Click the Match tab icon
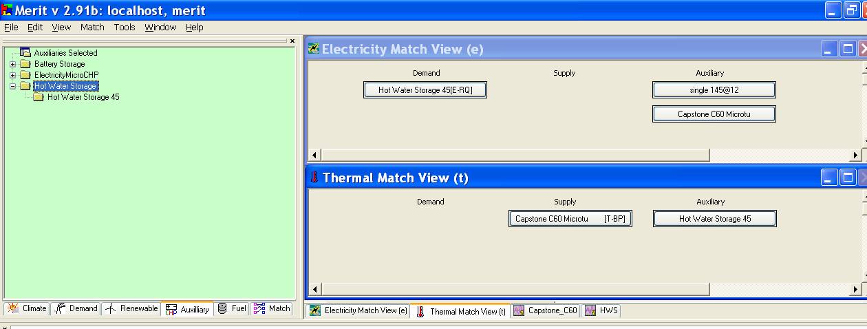The width and height of the screenshot is (867, 329). click(259, 308)
